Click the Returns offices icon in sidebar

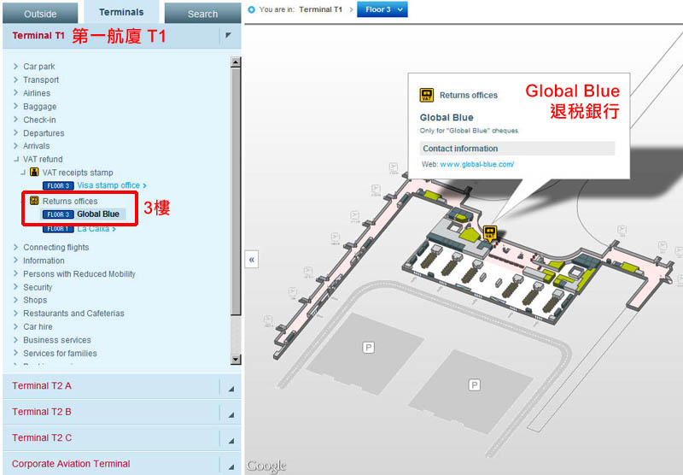(34, 201)
